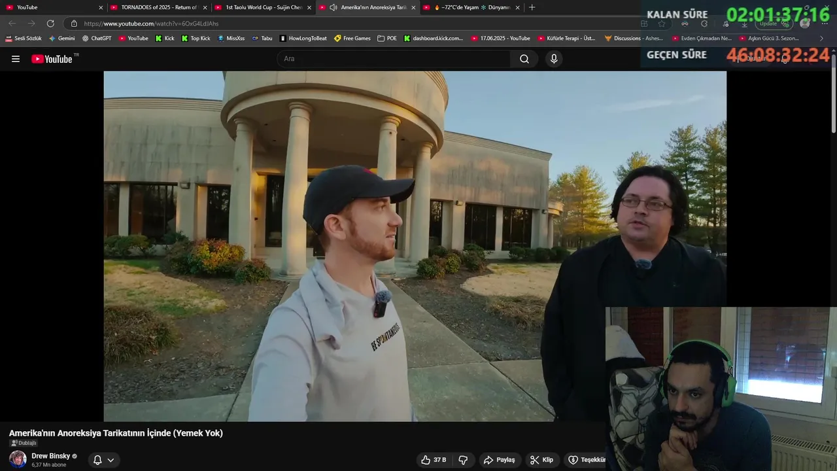Image resolution: width=837 pixels, height=471 pixels.
Task: Go forward with the browser forward arrow
Action: pos(31,24)
